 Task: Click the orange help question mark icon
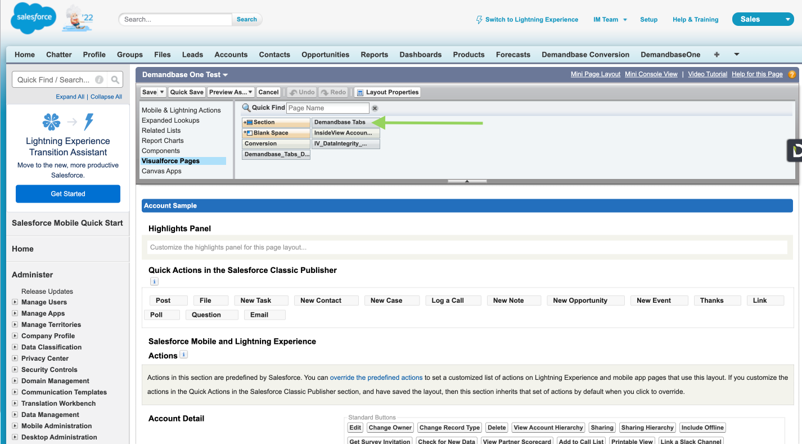pos(792,74)
